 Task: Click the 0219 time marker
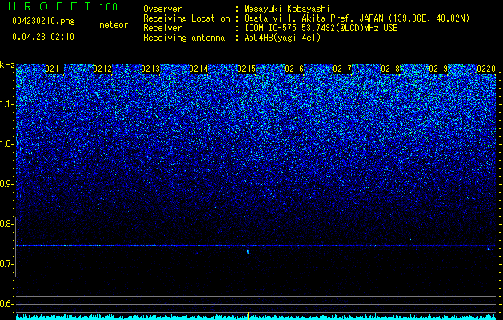click(x=438, y=68)
